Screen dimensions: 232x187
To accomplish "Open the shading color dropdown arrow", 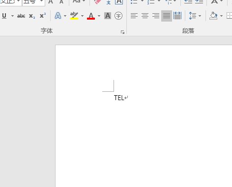I will click(x=221, y=16).
